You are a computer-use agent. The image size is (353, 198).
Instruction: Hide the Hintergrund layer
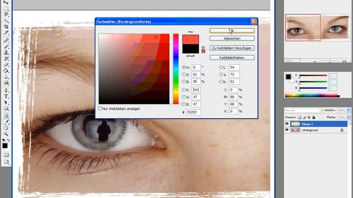tap(287, 130)
